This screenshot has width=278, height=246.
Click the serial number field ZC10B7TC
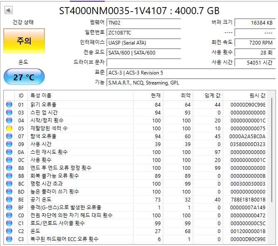click(144, 33)
